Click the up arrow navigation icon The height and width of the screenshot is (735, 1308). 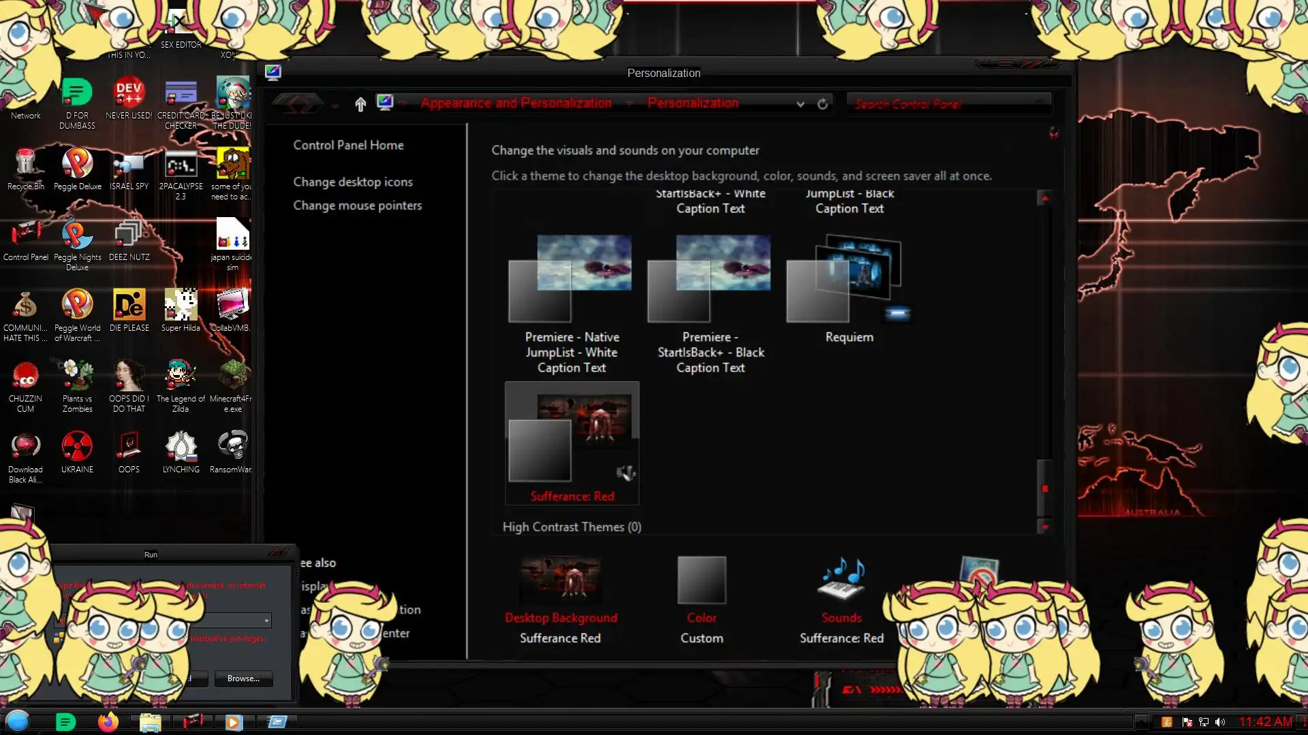point(360,104)
